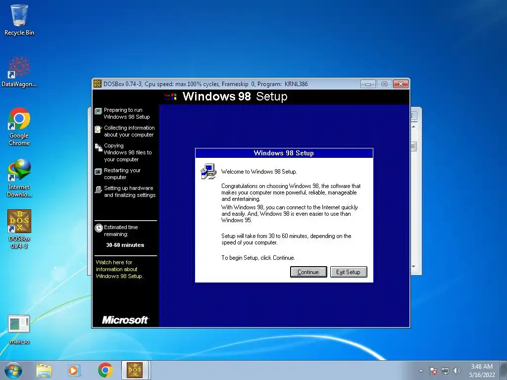Click the Restarting your computer step icon
This screenshot has height=380, width=507.
pos(99,172)
